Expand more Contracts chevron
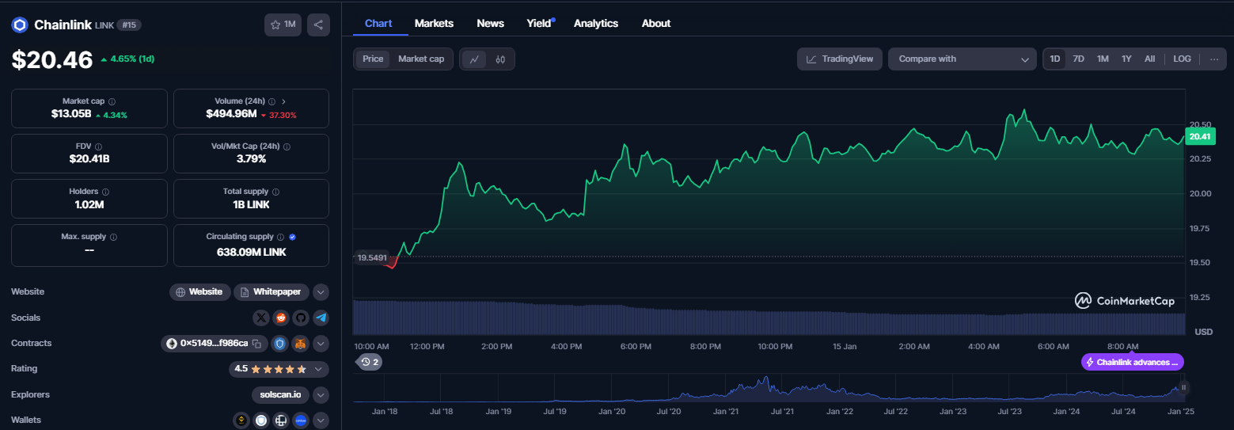1234x430 pixels. click(x=321, y=344)
